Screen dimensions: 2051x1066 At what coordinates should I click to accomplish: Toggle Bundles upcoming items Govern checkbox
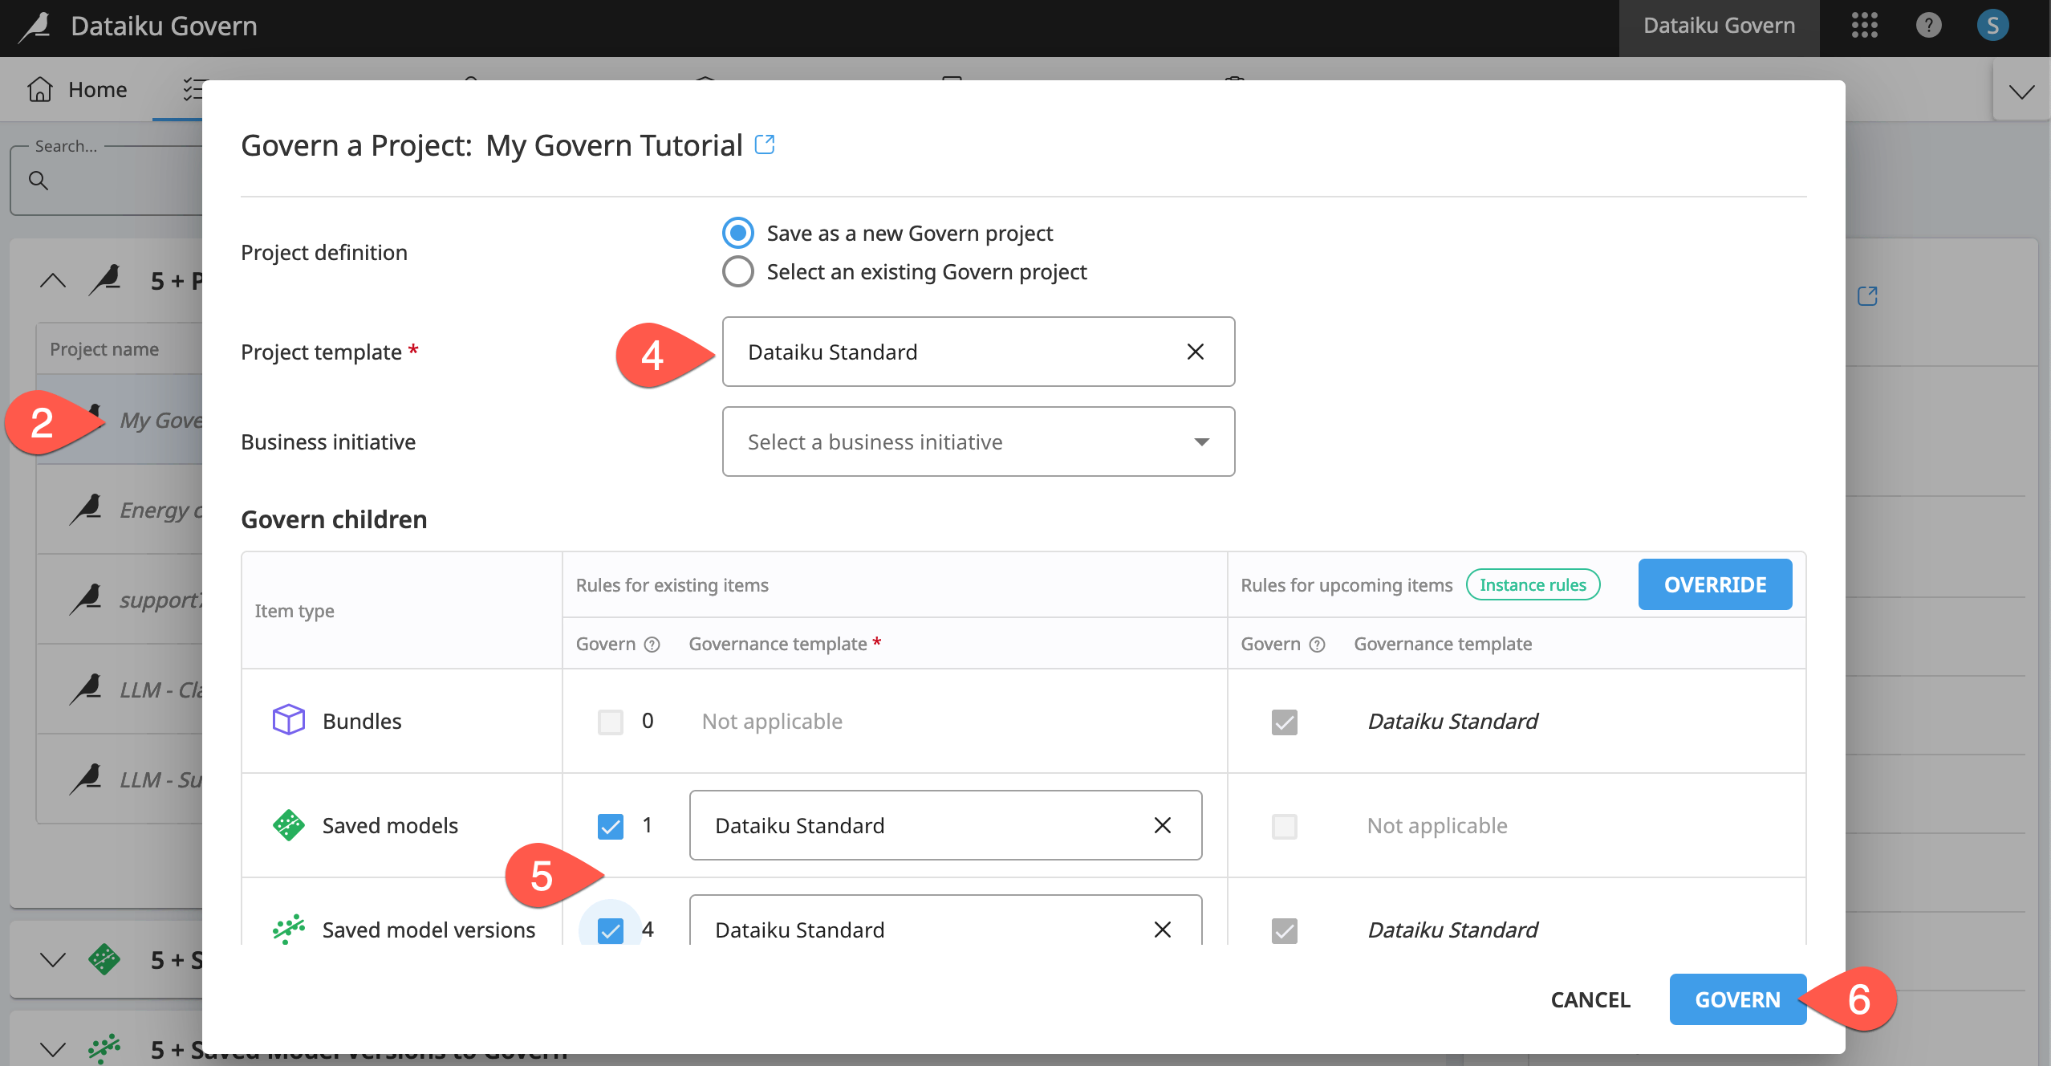click(x=1284, y=722)
